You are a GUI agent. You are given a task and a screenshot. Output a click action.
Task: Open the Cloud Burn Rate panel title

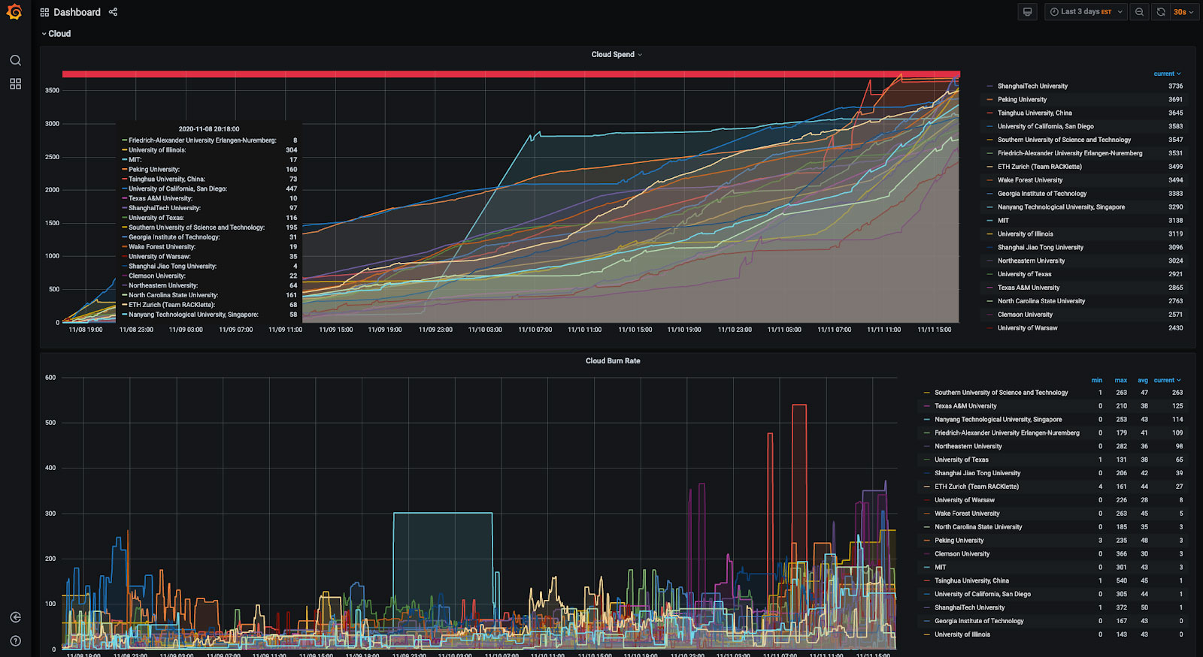613,361
